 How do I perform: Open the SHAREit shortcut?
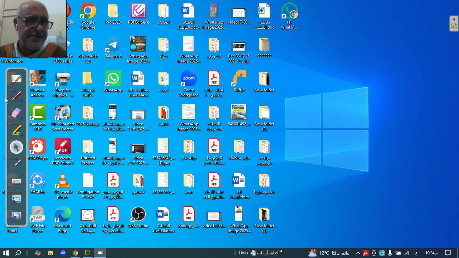pyautogui.click(x=37, y=184)
